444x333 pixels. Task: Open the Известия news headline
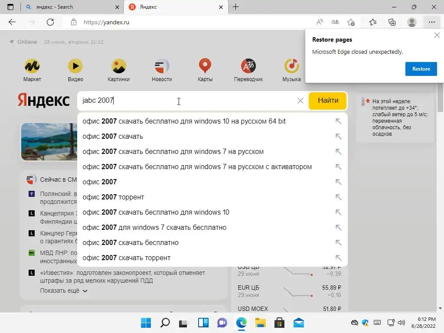pyautogui.click(x=122, y=277)
